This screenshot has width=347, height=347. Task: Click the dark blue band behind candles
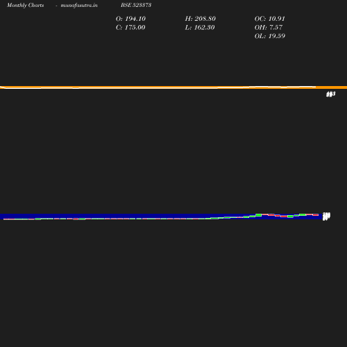tap(161, 217)
